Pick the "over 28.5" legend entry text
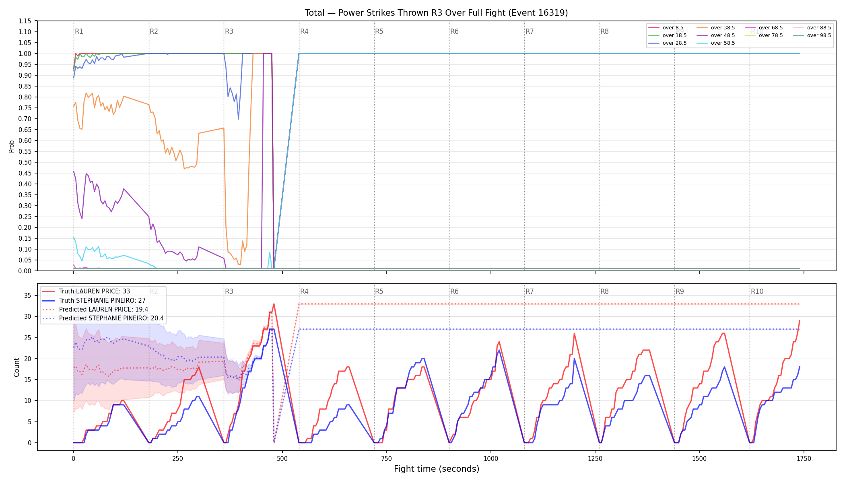 674,43
